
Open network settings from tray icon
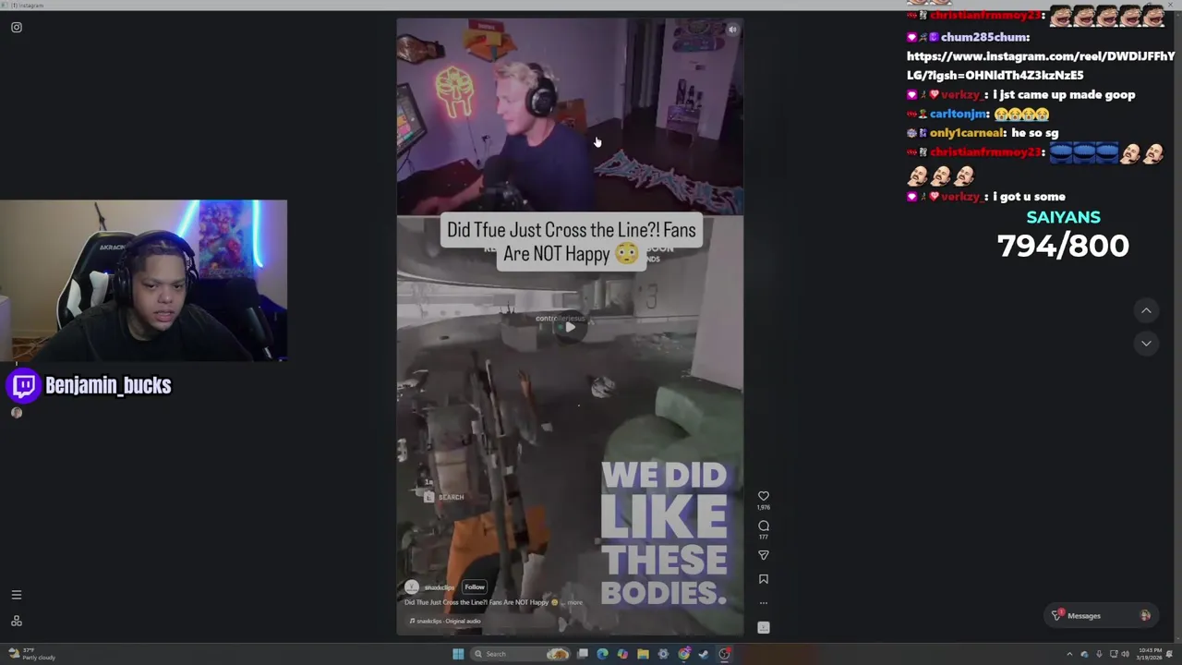pyautogui.click(x=1114, y=654)
